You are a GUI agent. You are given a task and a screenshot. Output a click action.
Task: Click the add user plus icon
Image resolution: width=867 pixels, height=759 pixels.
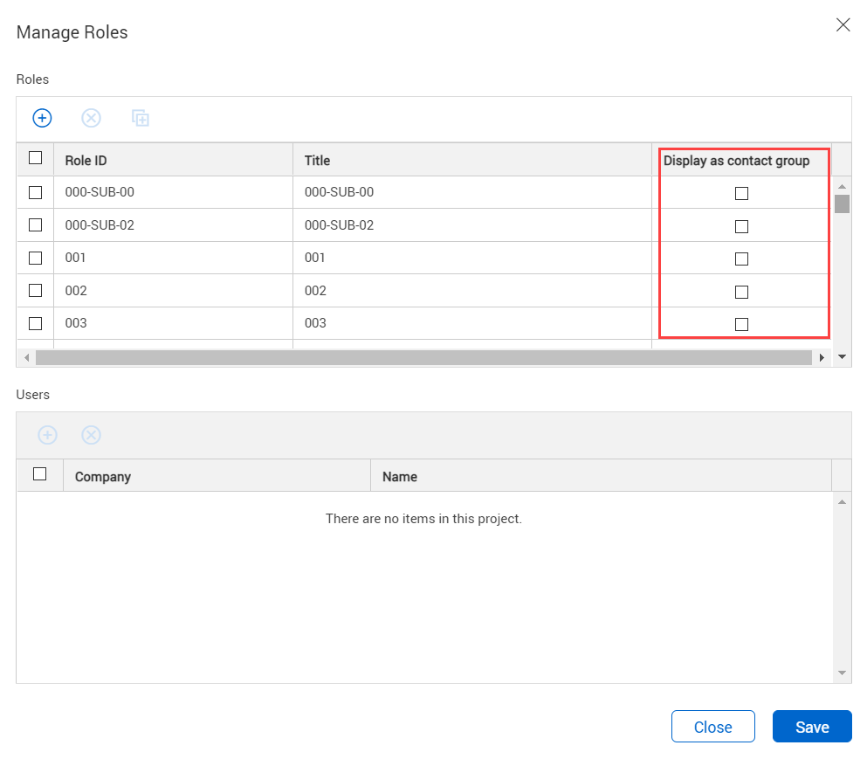pyautogui.click(x=47, y=435)
